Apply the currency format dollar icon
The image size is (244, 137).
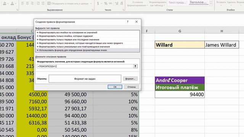coord(98,3)
